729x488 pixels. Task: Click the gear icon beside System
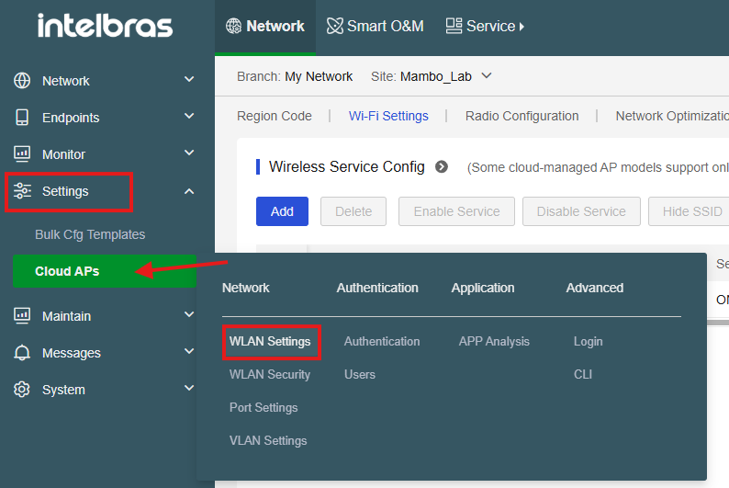pyautogui.click(x=22, y=390)
